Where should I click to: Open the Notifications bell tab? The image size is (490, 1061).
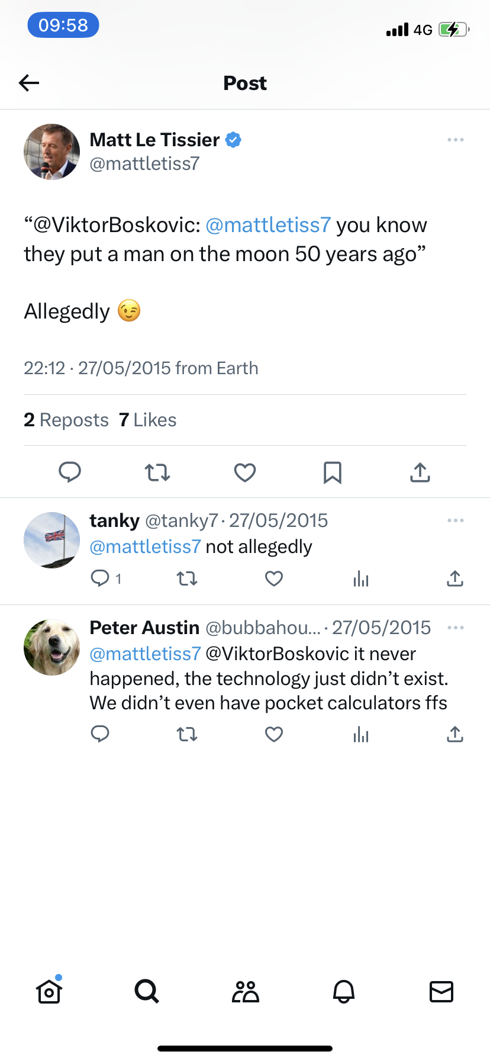coord(344,991)
